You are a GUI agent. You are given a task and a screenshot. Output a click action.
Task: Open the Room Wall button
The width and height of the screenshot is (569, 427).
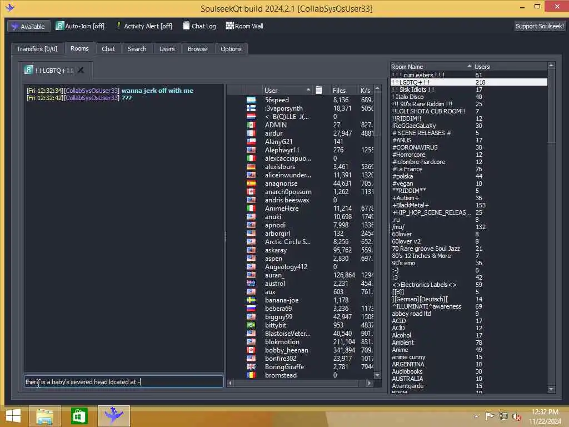[x=244, y=26]
